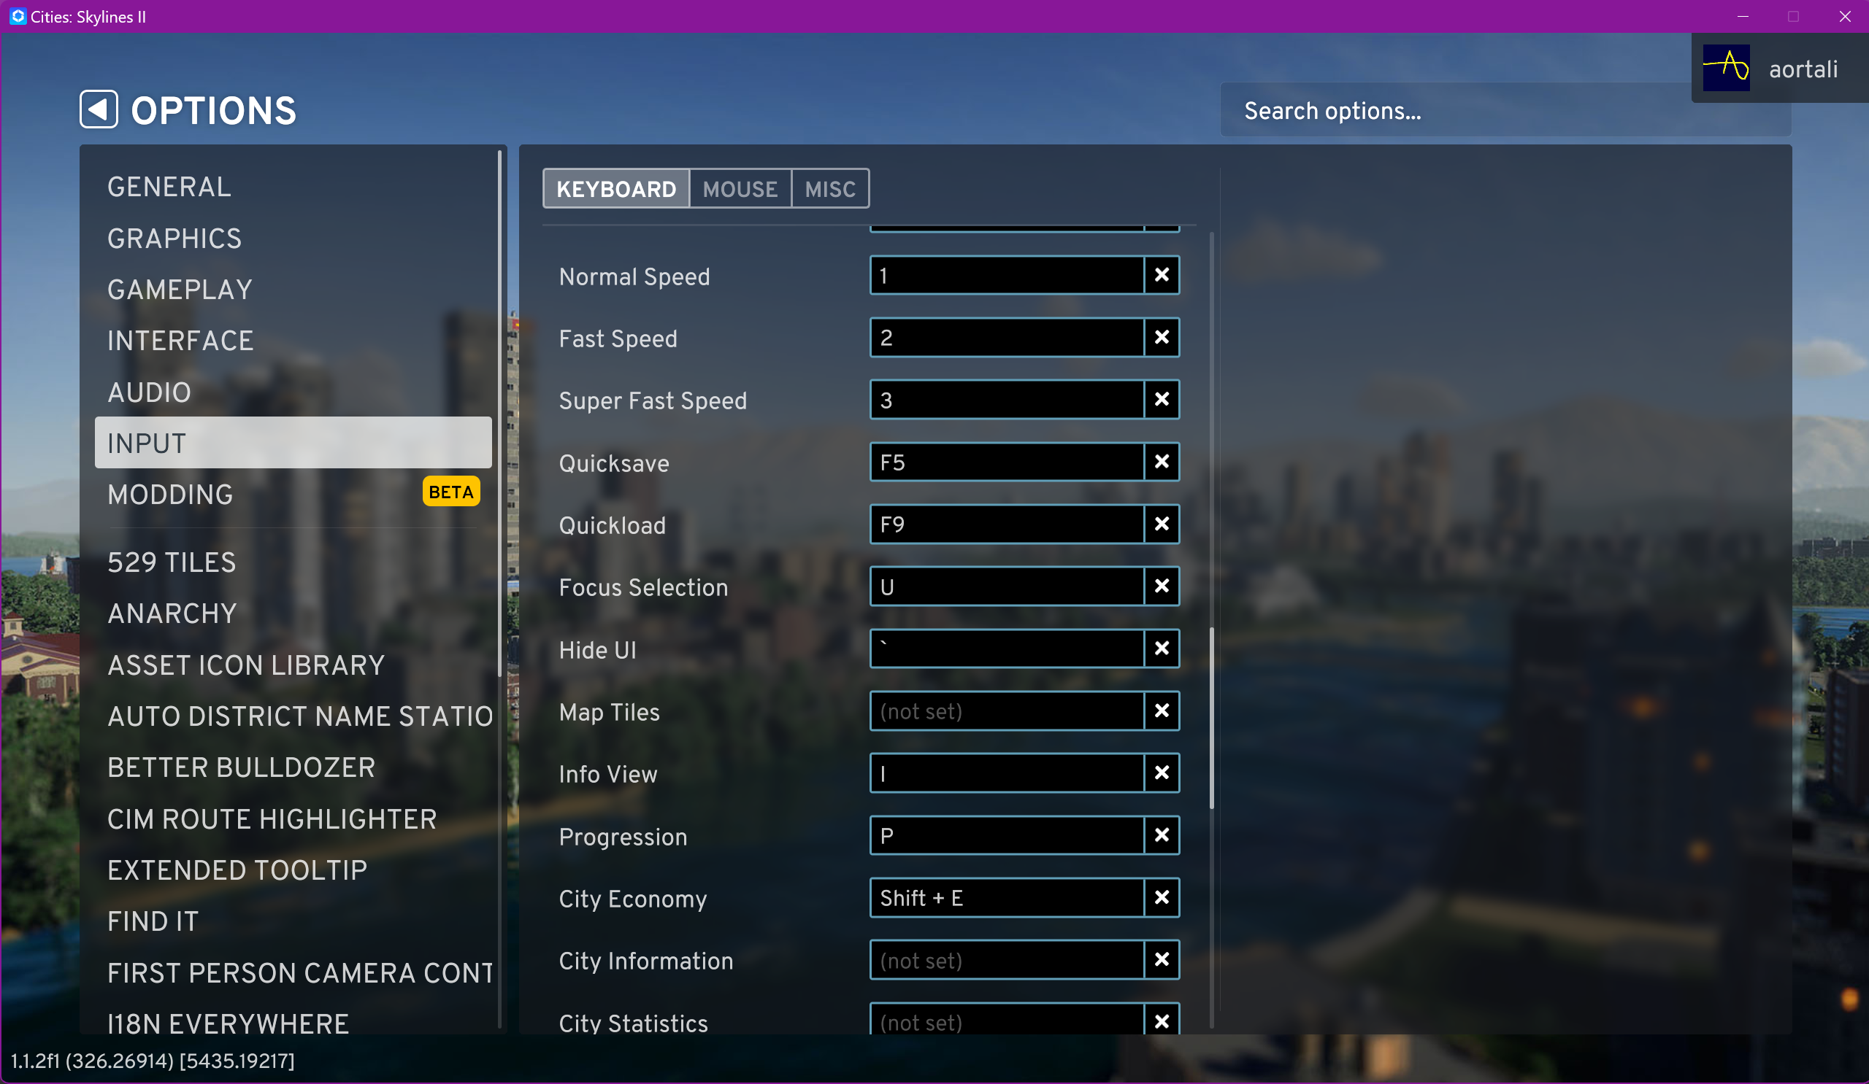Rebind the Hide UI key field

point(1007,649)
